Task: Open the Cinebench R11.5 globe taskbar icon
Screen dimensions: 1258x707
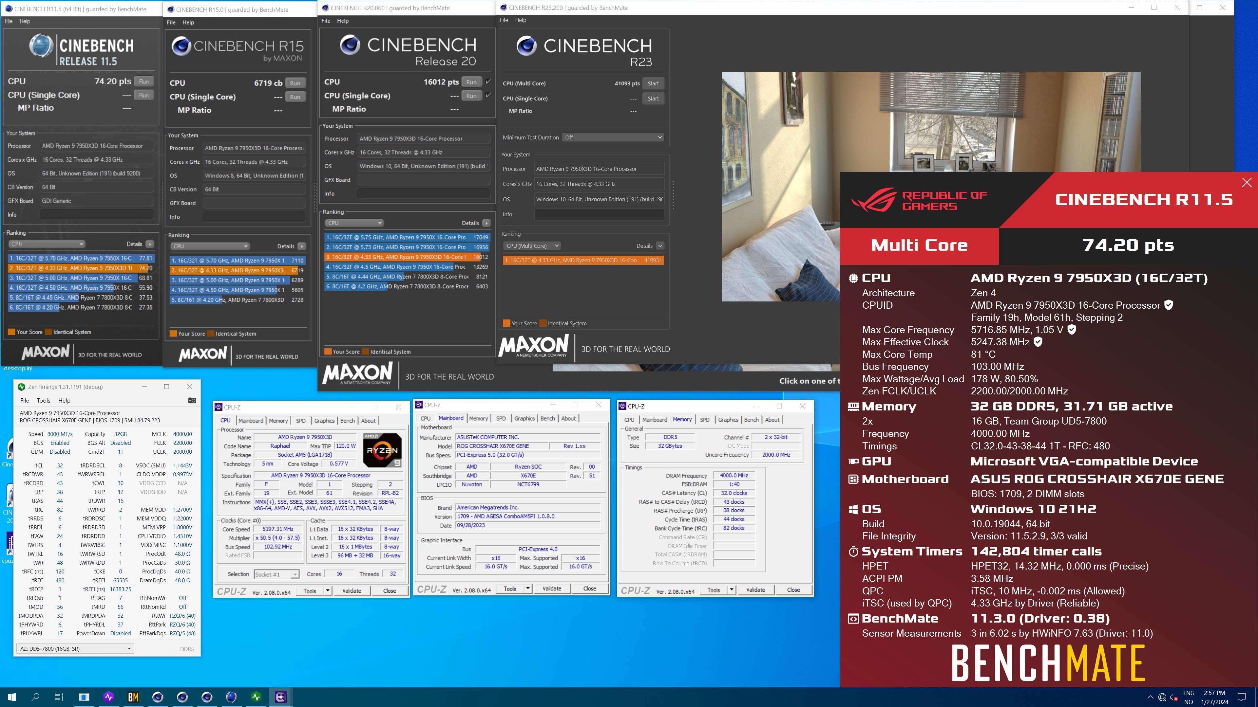Action: tap(232, 697)
